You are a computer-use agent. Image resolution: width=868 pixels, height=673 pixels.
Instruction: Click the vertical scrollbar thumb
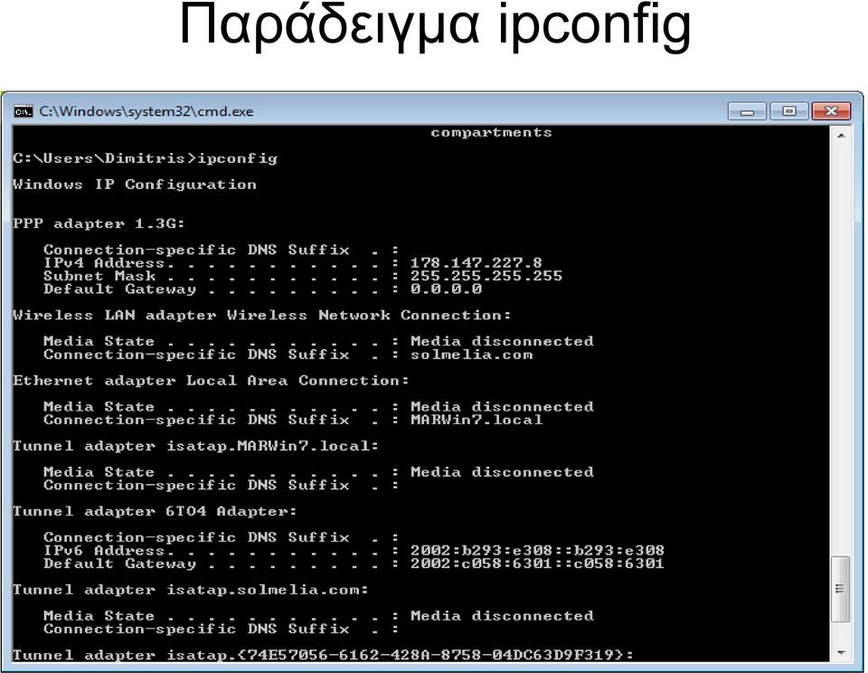tap(841, 590)
